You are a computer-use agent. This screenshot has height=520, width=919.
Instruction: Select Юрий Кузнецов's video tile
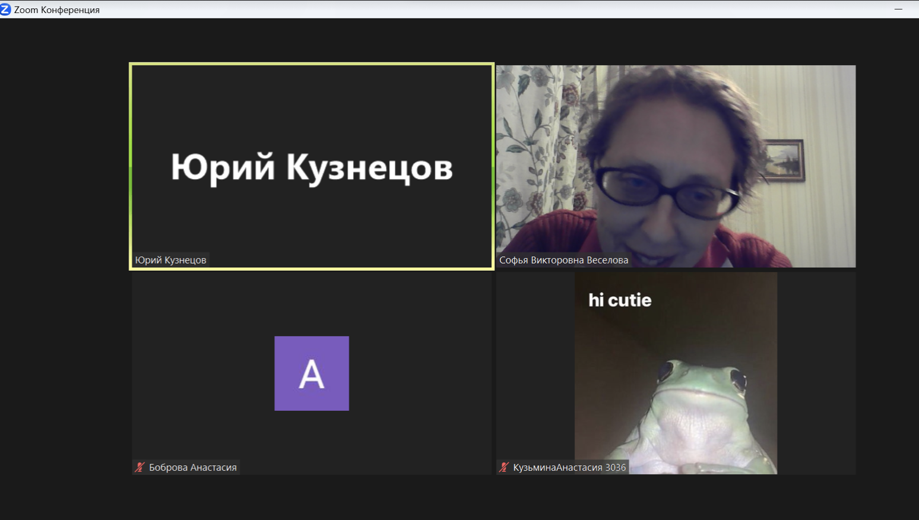tap(312, 166)
